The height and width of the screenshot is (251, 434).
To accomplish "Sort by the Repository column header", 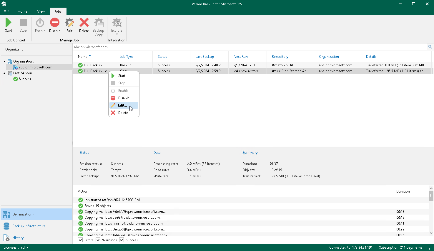I will (x=290, y=57).
